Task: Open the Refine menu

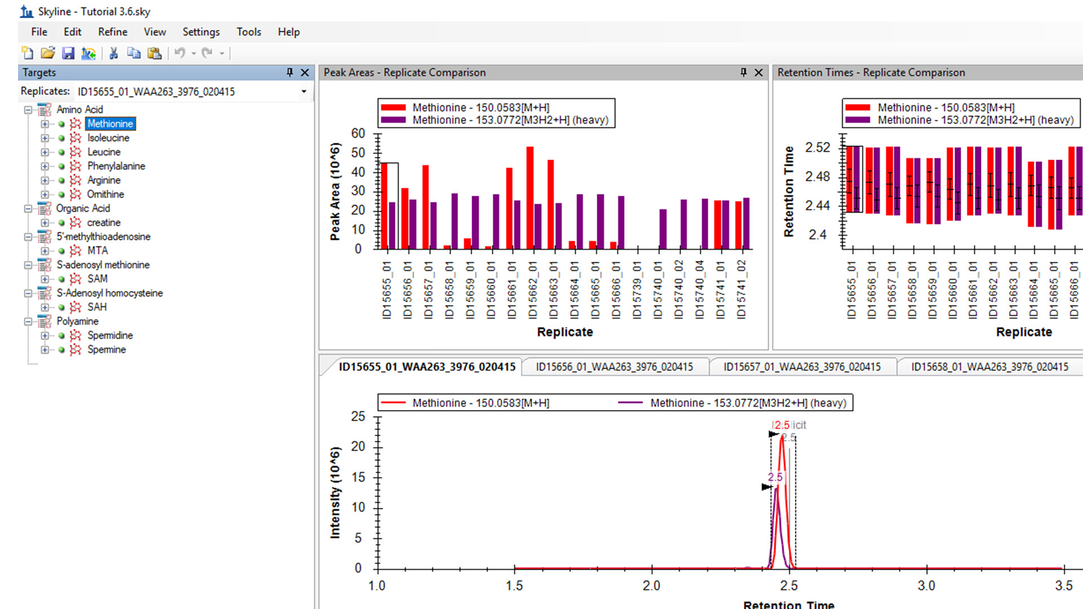Action: pyautogui.click(x=112, y=32)
